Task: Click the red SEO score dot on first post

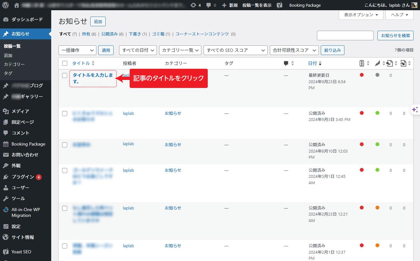Action: coord(362,75)
